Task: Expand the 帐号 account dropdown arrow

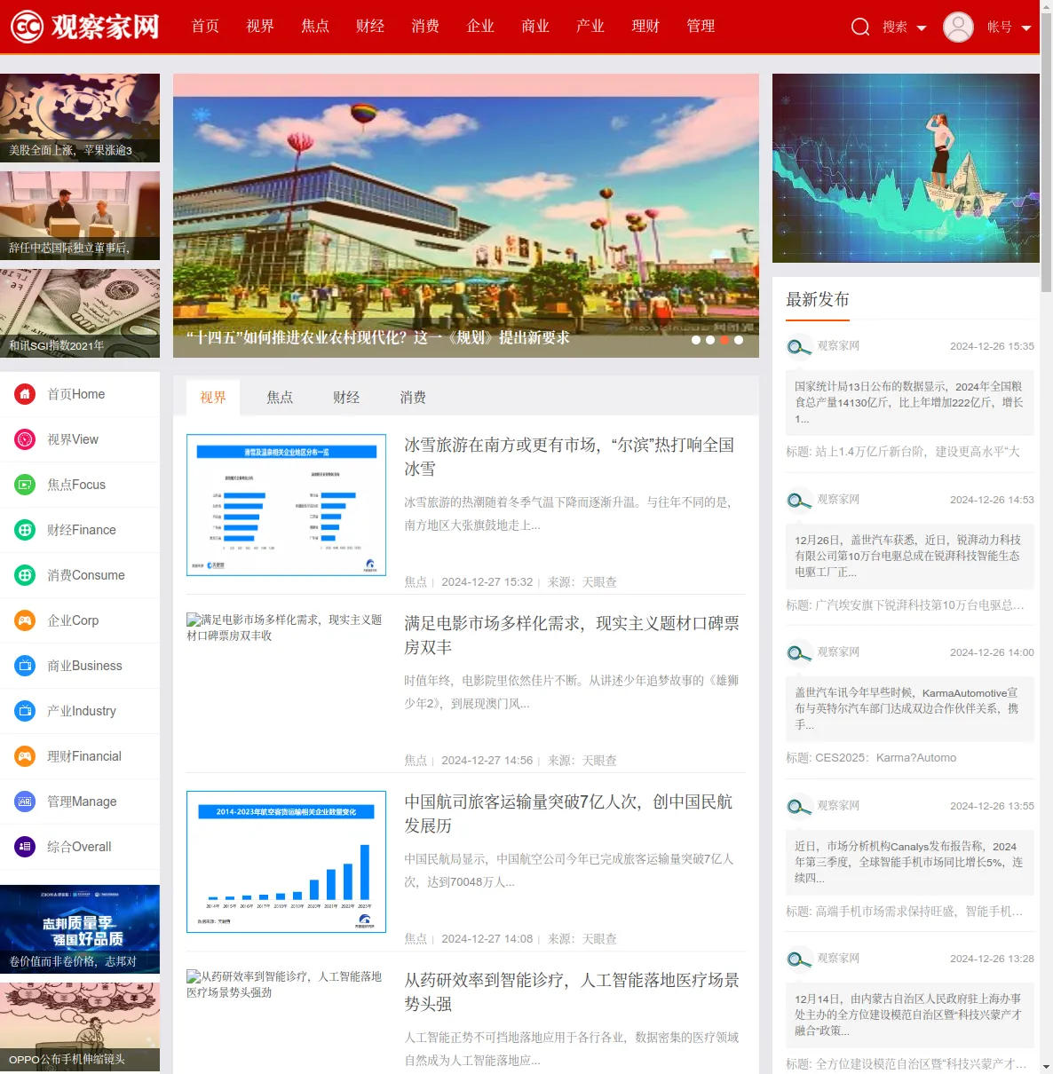Action: [1026, 28]
